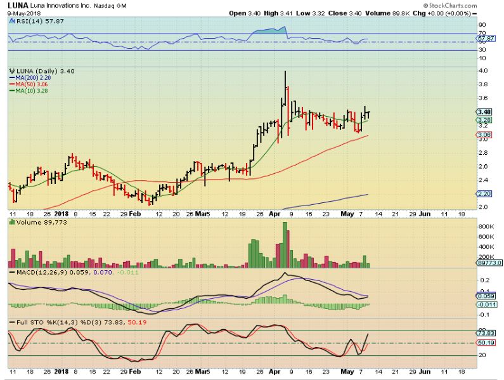Click the 9-May-2018 date label
The width and height of the screenshot is (504, 380).
coord(24,14)
